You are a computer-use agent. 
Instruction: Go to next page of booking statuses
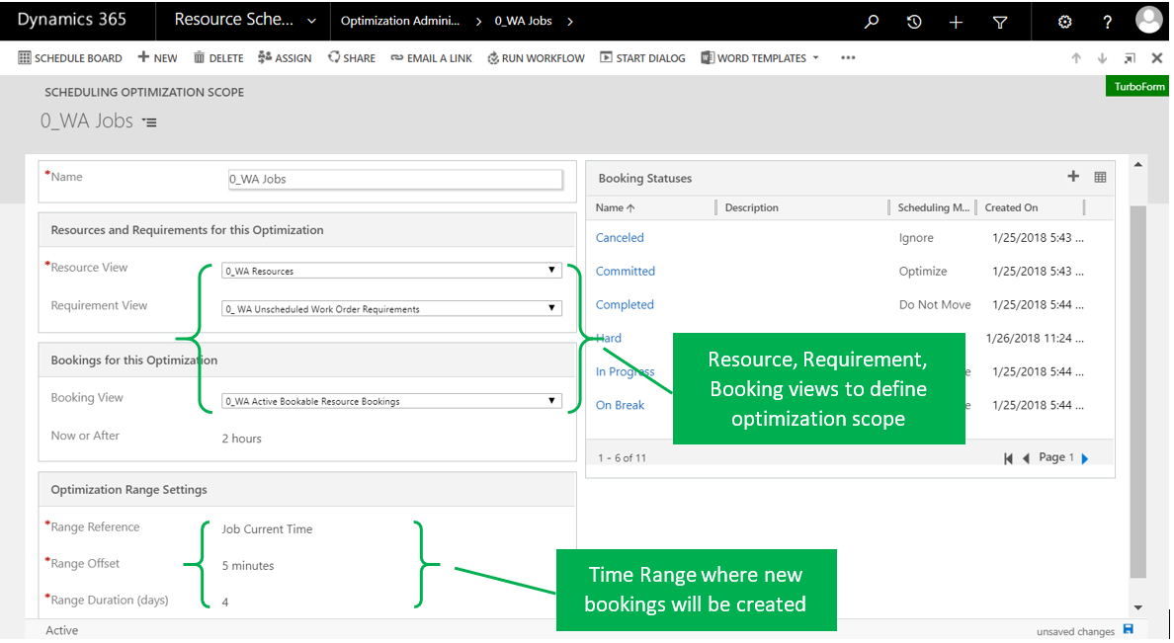click(x=1085, y=458)
